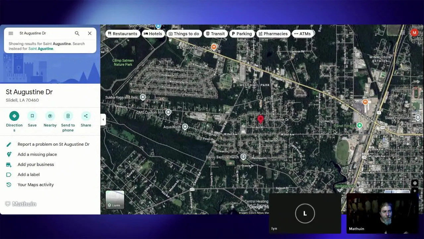The width and height of the screenshot is (424, 239).
Task: Open the hamburger menu in search box
Action: (x=11, y=33)
